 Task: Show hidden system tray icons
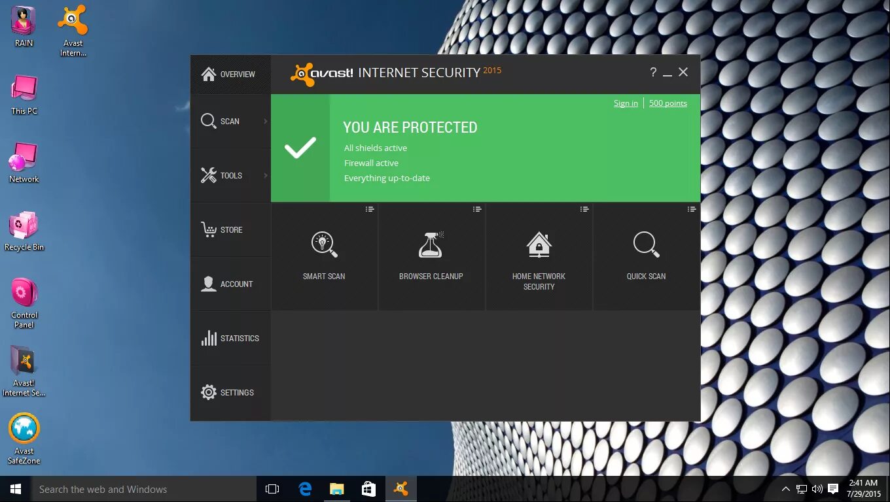click(785, 489)
